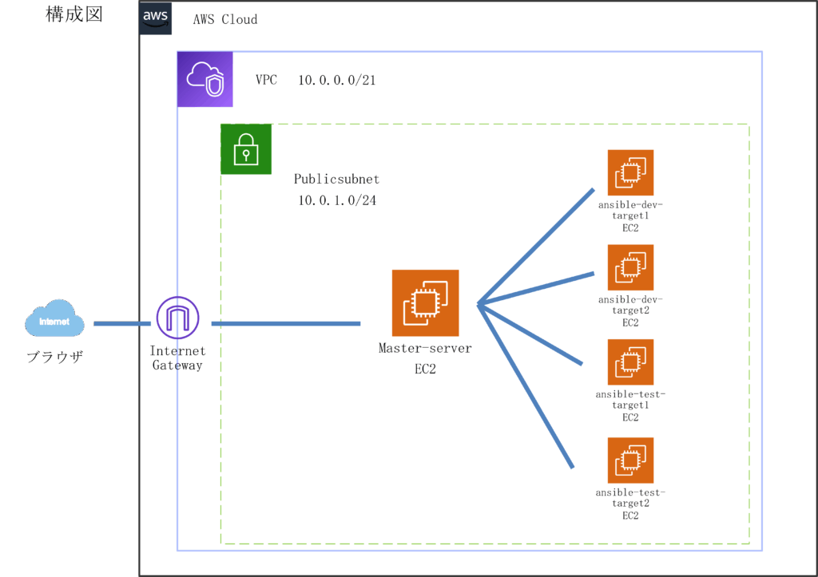Select the ansible-test-target2 caption text
Image resolution: width=818 pixels, height=577 pixels.
(x=630, y=504)
